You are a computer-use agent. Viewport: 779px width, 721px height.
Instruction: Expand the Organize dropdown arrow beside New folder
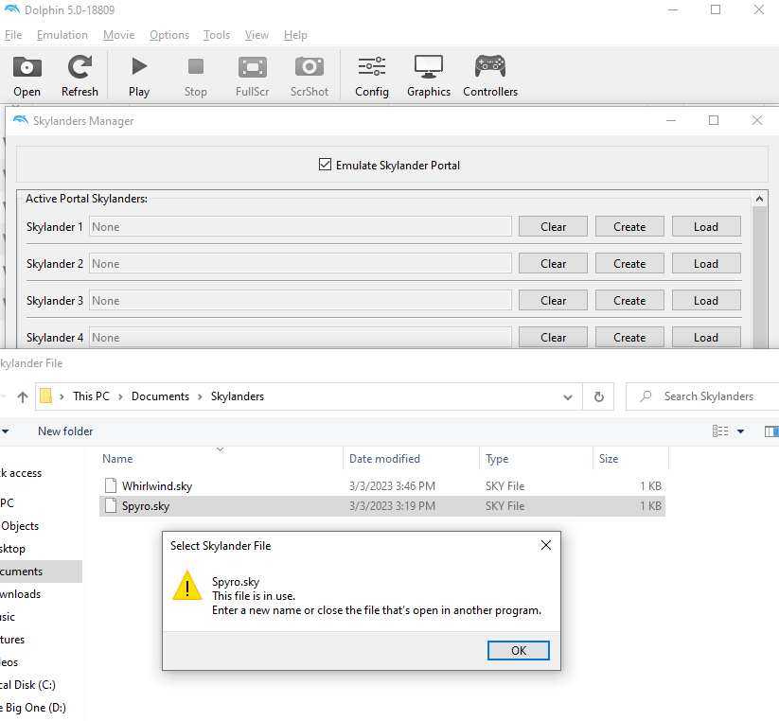[x=5, y=431]
